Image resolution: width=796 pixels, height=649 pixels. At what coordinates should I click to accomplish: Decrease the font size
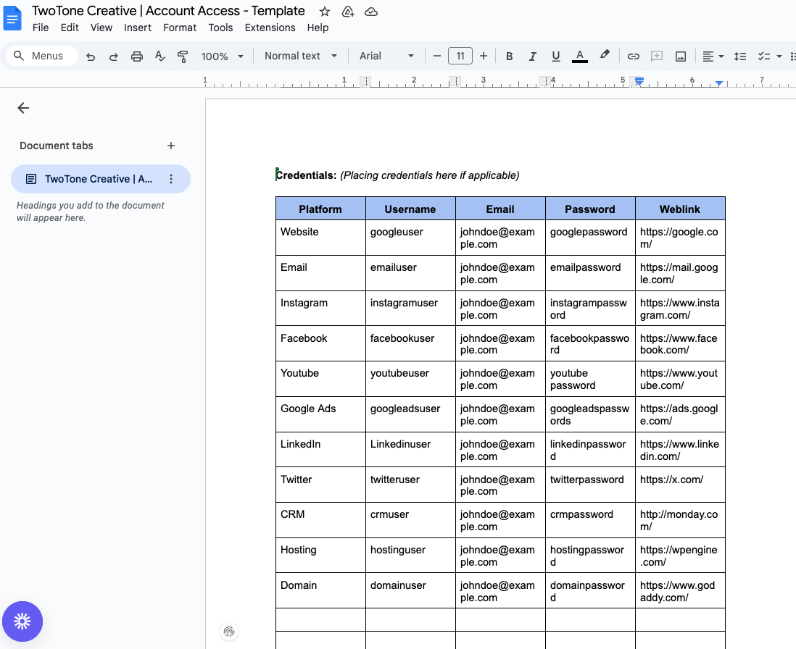[x=436, y=56]
